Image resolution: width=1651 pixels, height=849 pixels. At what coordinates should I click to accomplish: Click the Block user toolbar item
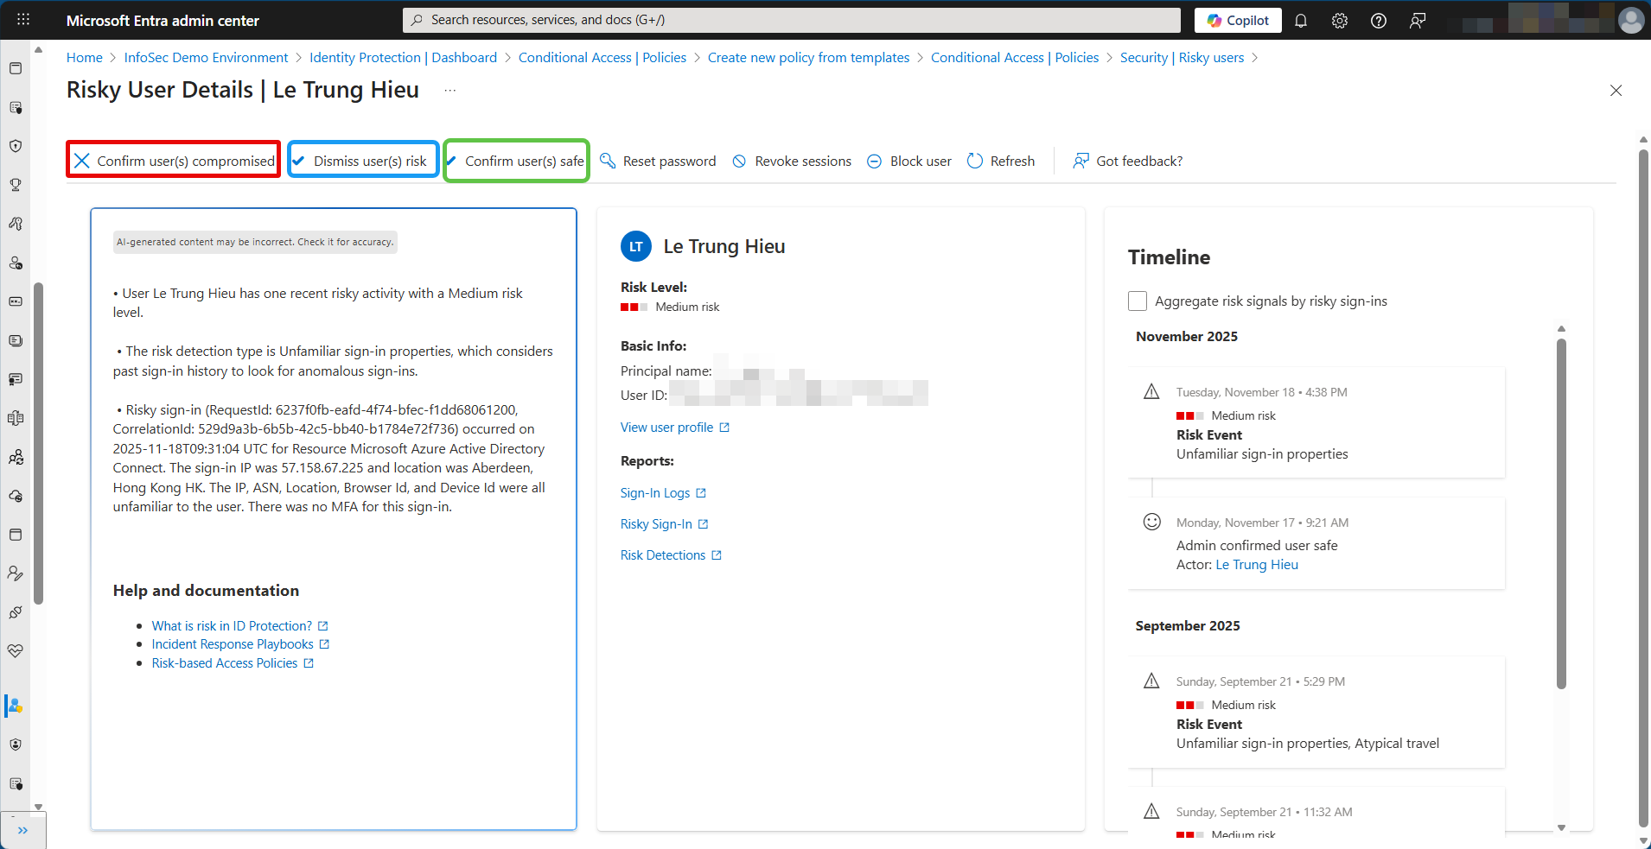point(908,162)
